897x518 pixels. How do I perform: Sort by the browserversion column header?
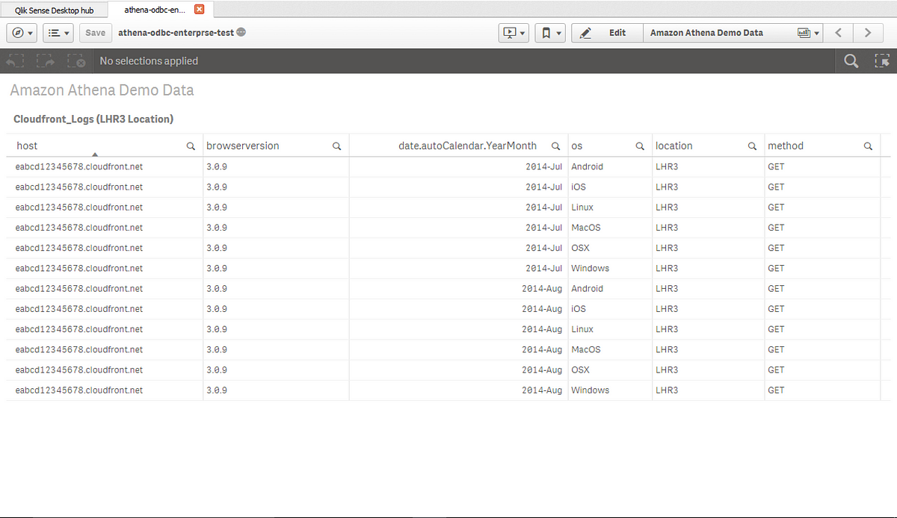pos(243,146)
